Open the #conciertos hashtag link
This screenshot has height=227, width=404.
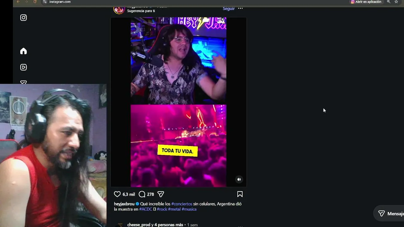tap(182, 204)
